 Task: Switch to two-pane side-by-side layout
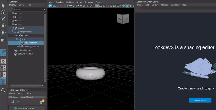3,75
